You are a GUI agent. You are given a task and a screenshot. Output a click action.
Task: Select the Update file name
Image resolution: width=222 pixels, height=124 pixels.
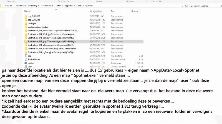pos(31,63)
